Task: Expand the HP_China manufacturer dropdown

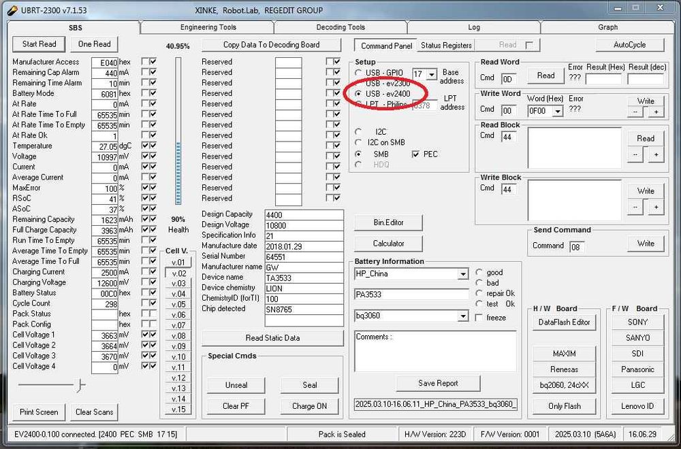Action: (x=463, y=274)
